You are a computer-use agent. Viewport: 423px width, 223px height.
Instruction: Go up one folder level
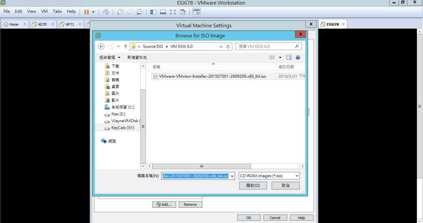(126, 46)
